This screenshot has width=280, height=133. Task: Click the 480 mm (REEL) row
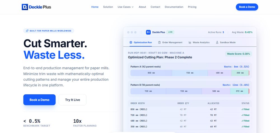pos(190,121)
